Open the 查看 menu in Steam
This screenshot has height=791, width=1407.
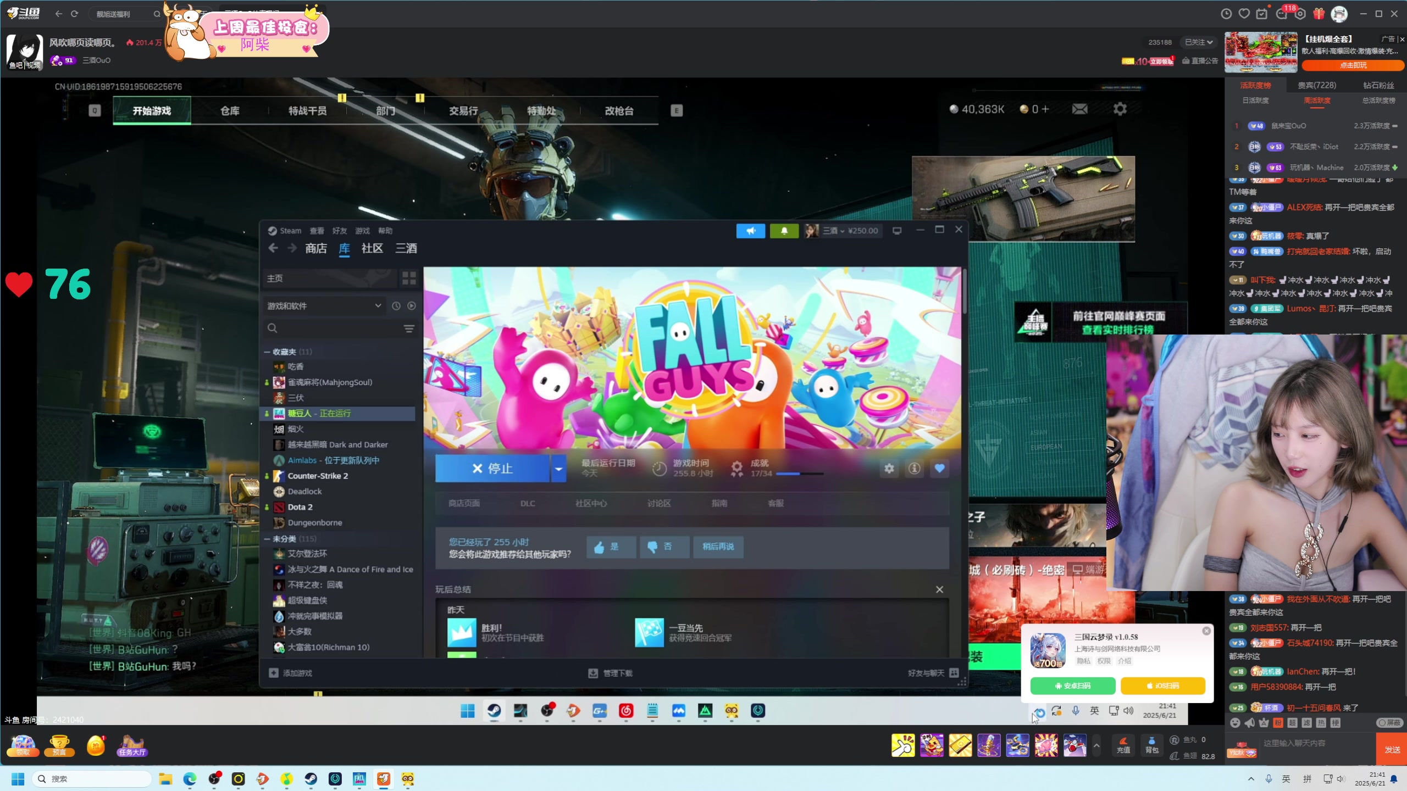317,231
